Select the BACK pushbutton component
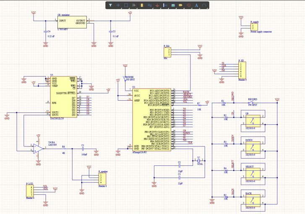The image size is (305, 214). tap(253, 201)
